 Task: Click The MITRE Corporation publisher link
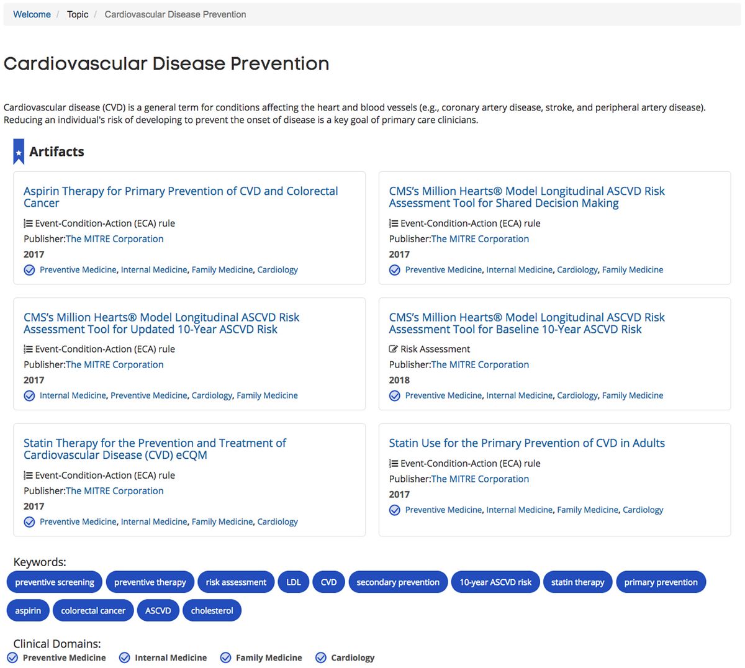[x=114, y=238]
